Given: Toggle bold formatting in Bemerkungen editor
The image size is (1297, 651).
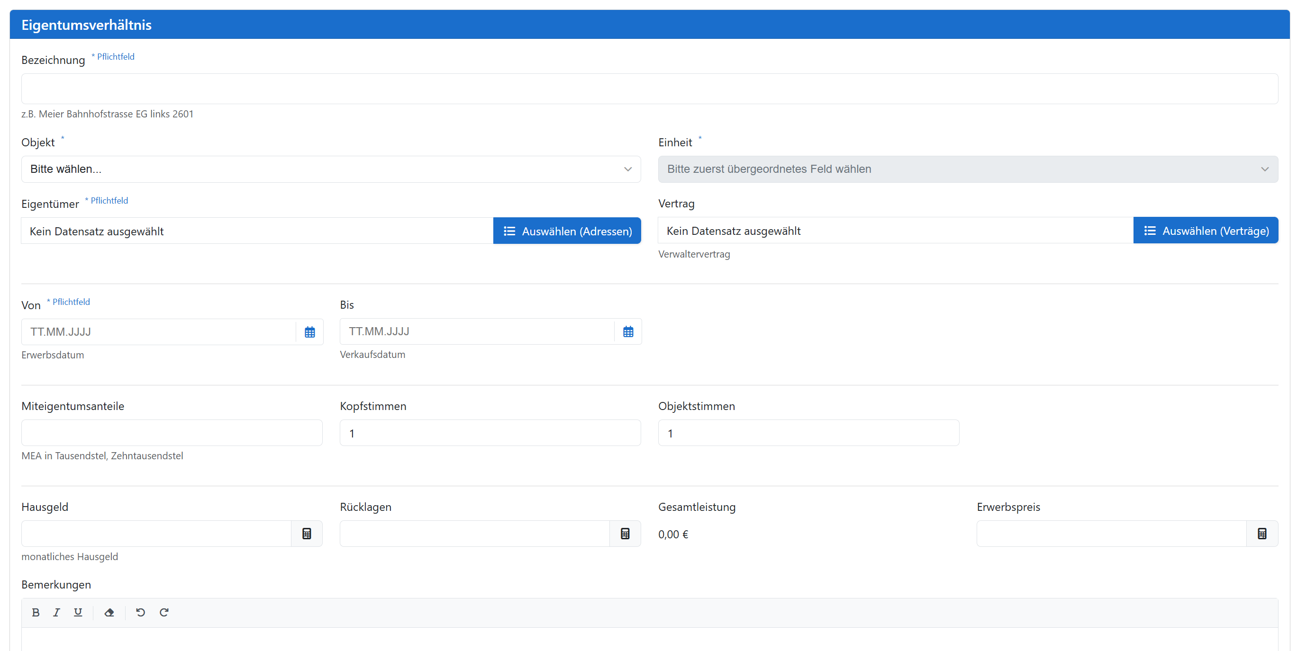Looking at the screenshot, I should pyautogui.click(x=36, y=612).
